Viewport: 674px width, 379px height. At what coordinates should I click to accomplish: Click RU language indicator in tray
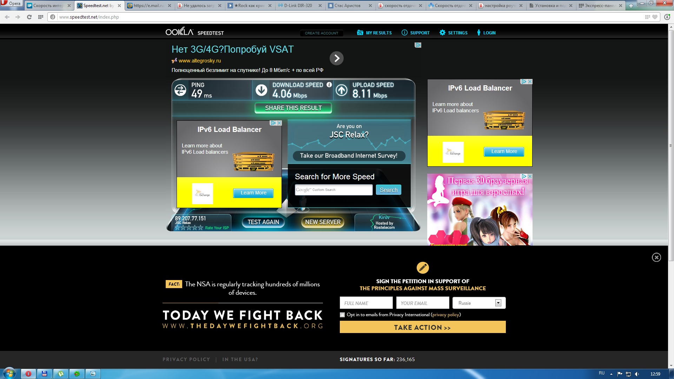601,373
